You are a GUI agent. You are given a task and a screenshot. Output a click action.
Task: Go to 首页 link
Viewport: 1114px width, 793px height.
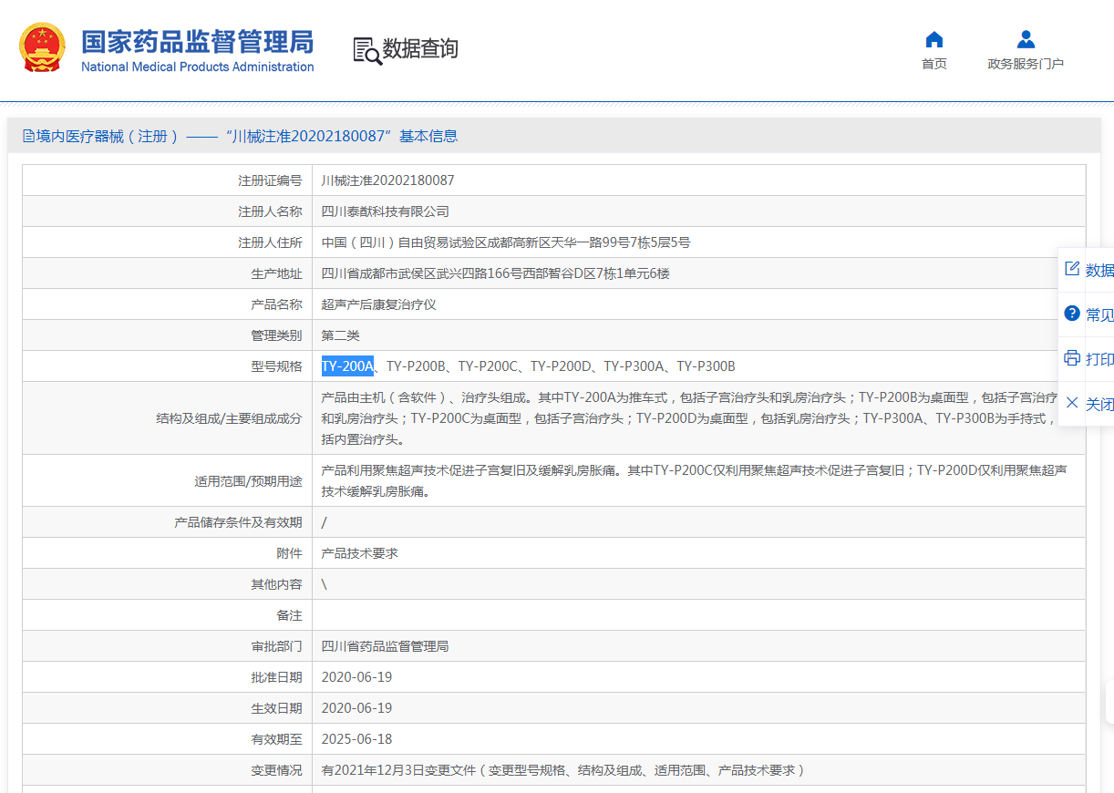934,64
